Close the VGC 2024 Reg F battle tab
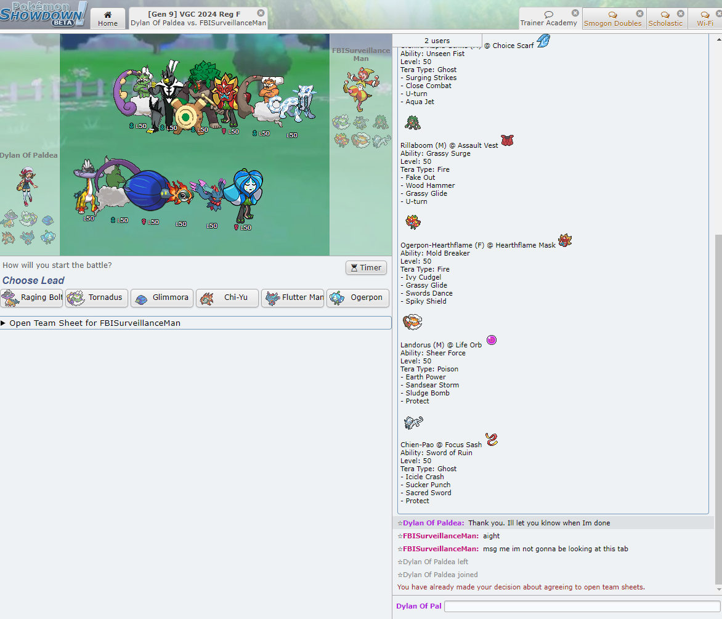The height and width of the screenshot is (619, 722). point(261,13)
